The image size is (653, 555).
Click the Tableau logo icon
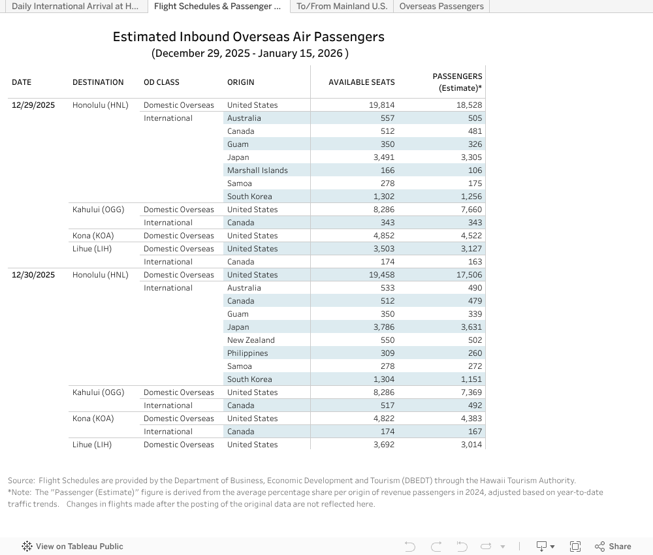click(27, 547)
